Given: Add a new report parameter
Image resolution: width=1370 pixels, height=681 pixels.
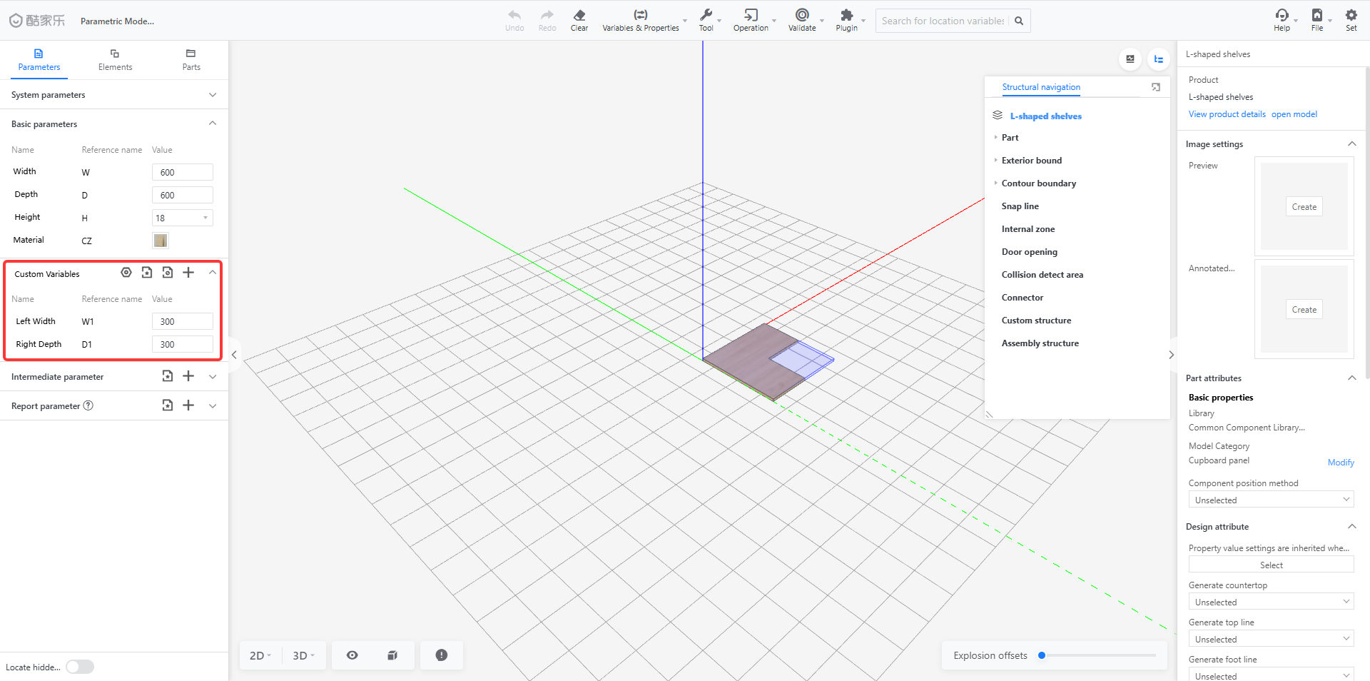Looking at the screenshot, I should 188,405.
